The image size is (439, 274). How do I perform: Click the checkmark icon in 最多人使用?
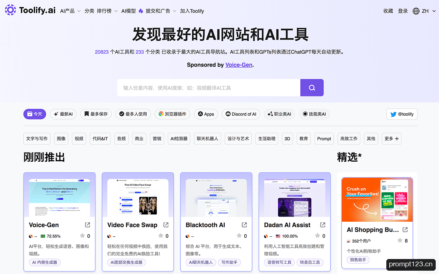pyautogui.click(x=122, y=114)
